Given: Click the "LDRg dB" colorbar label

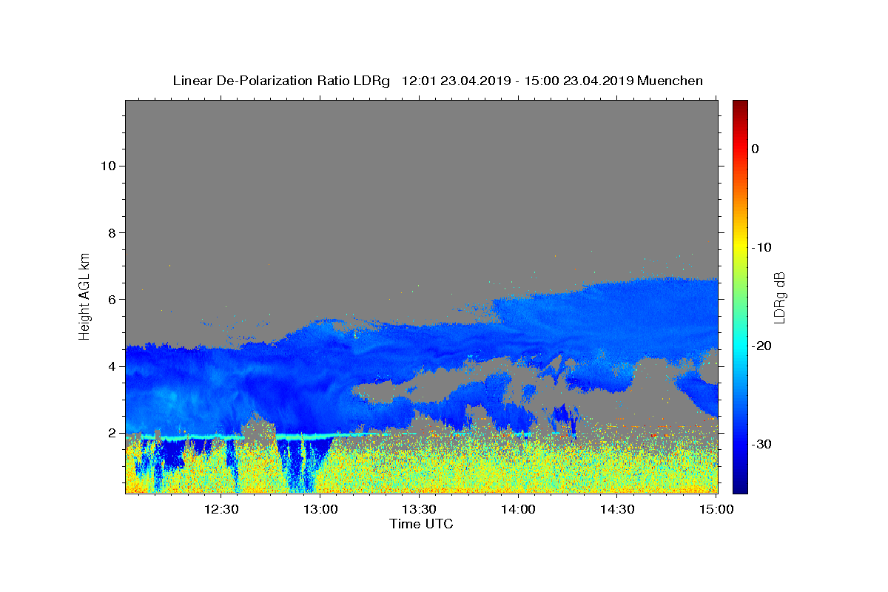Looking at the screenshot, I should (x=778, y=297).
